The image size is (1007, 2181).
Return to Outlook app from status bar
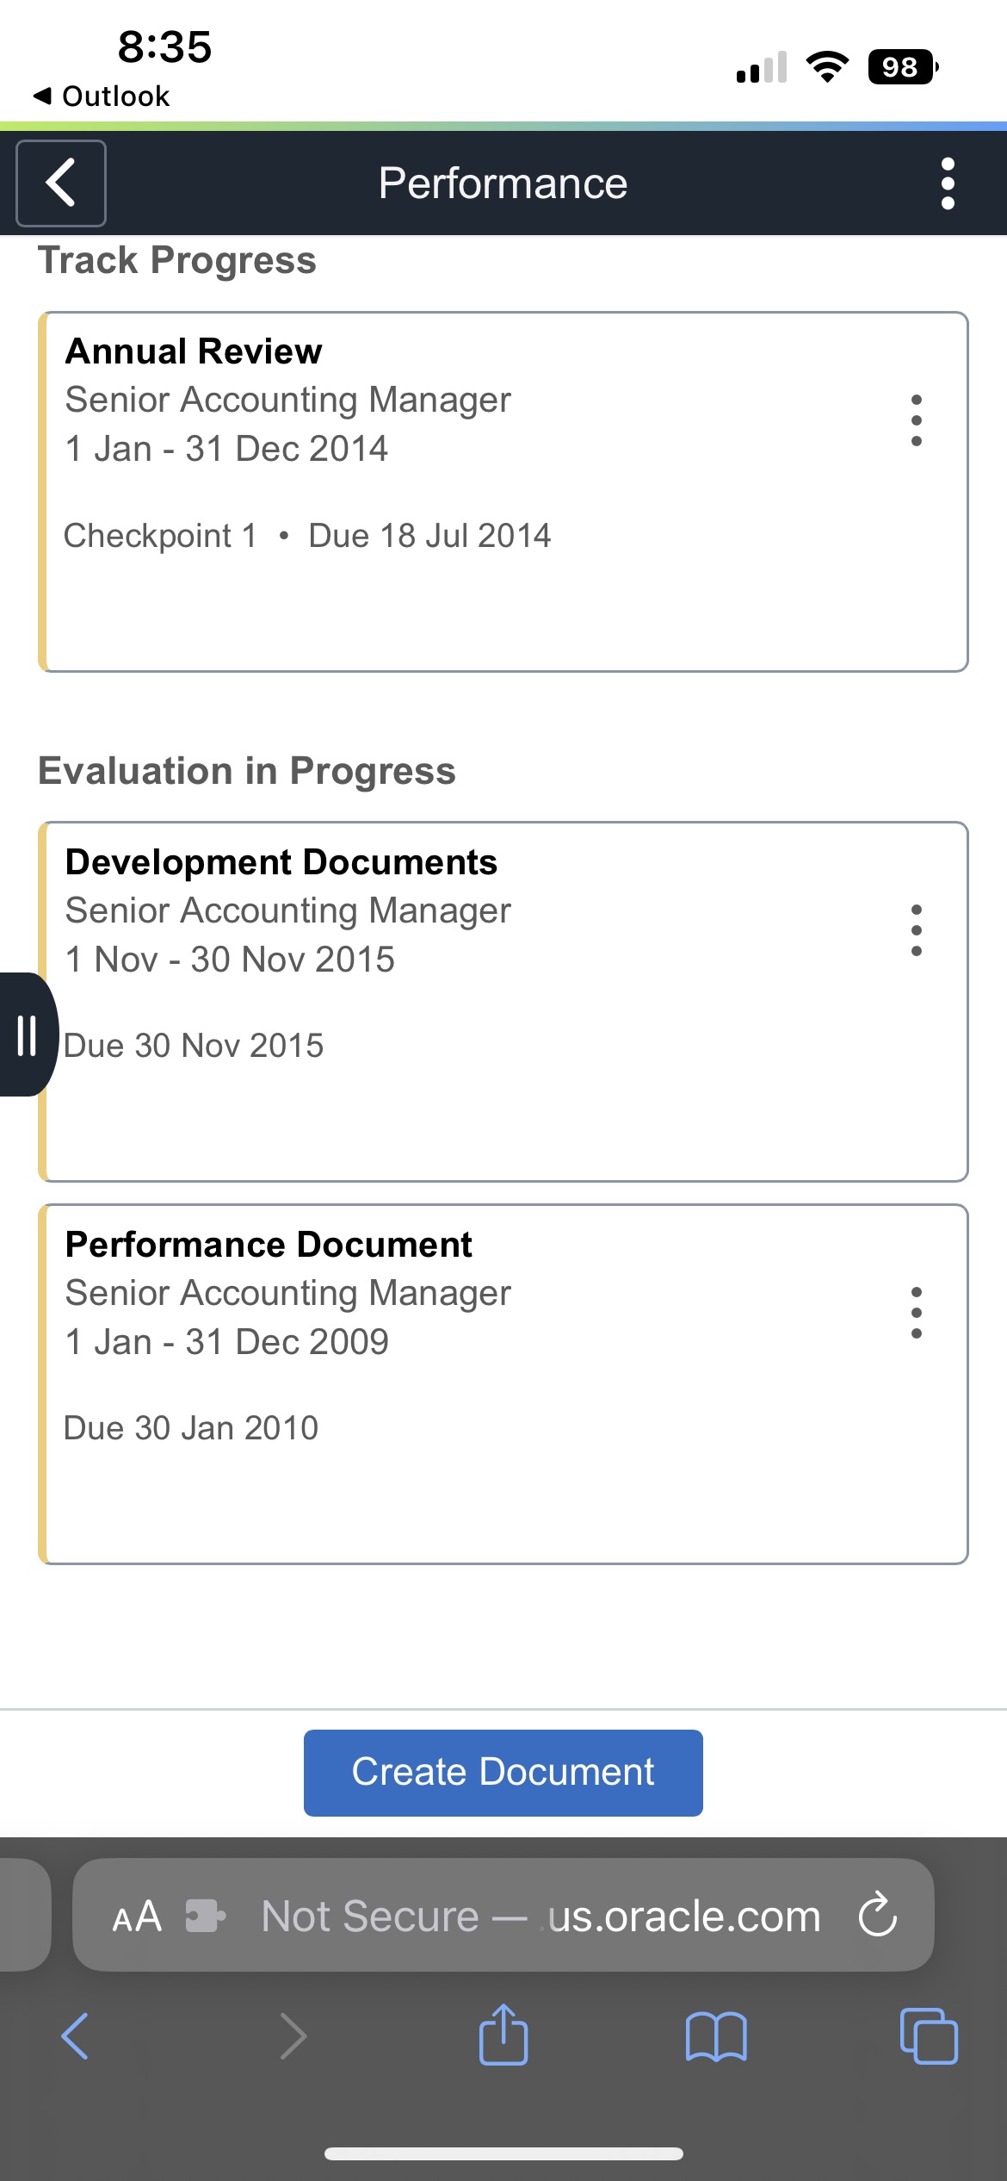pos(102,96)
